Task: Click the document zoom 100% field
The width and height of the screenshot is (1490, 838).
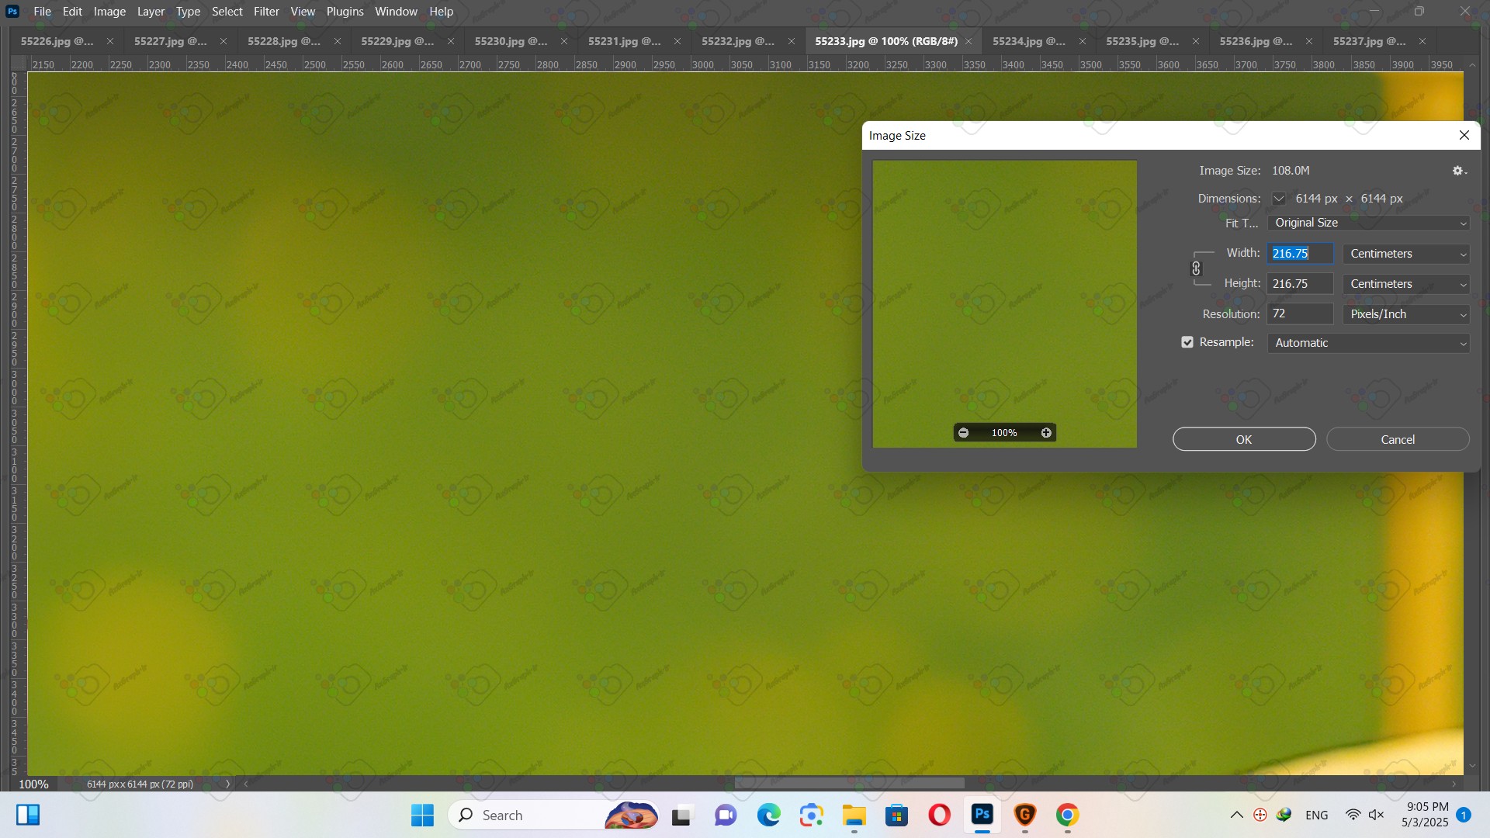Action: (33, 784)
